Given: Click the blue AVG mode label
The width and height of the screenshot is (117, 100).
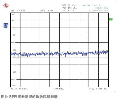Looking at the screenshot, I should pyautogui.click(x=6, y=27).
